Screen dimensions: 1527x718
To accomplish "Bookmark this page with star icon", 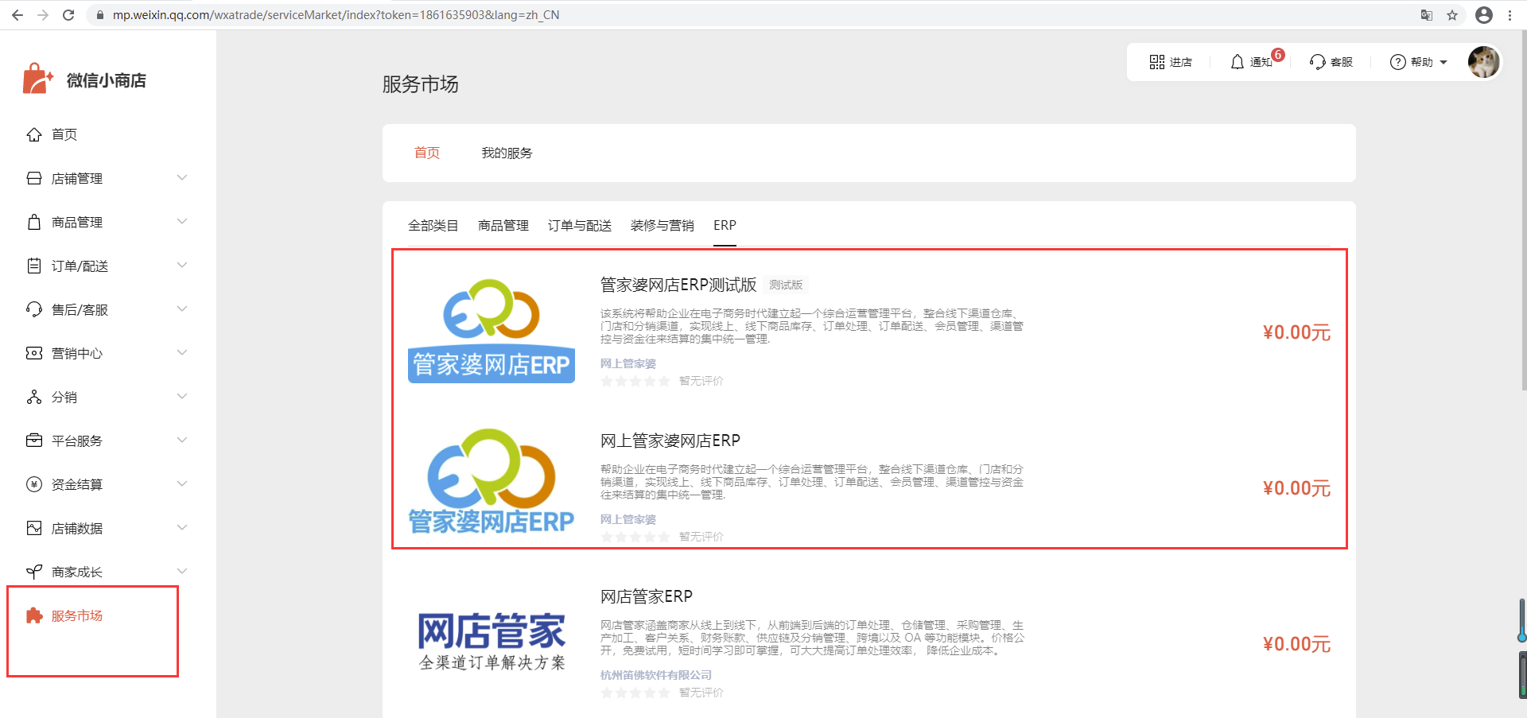I will pos(1452,15).
